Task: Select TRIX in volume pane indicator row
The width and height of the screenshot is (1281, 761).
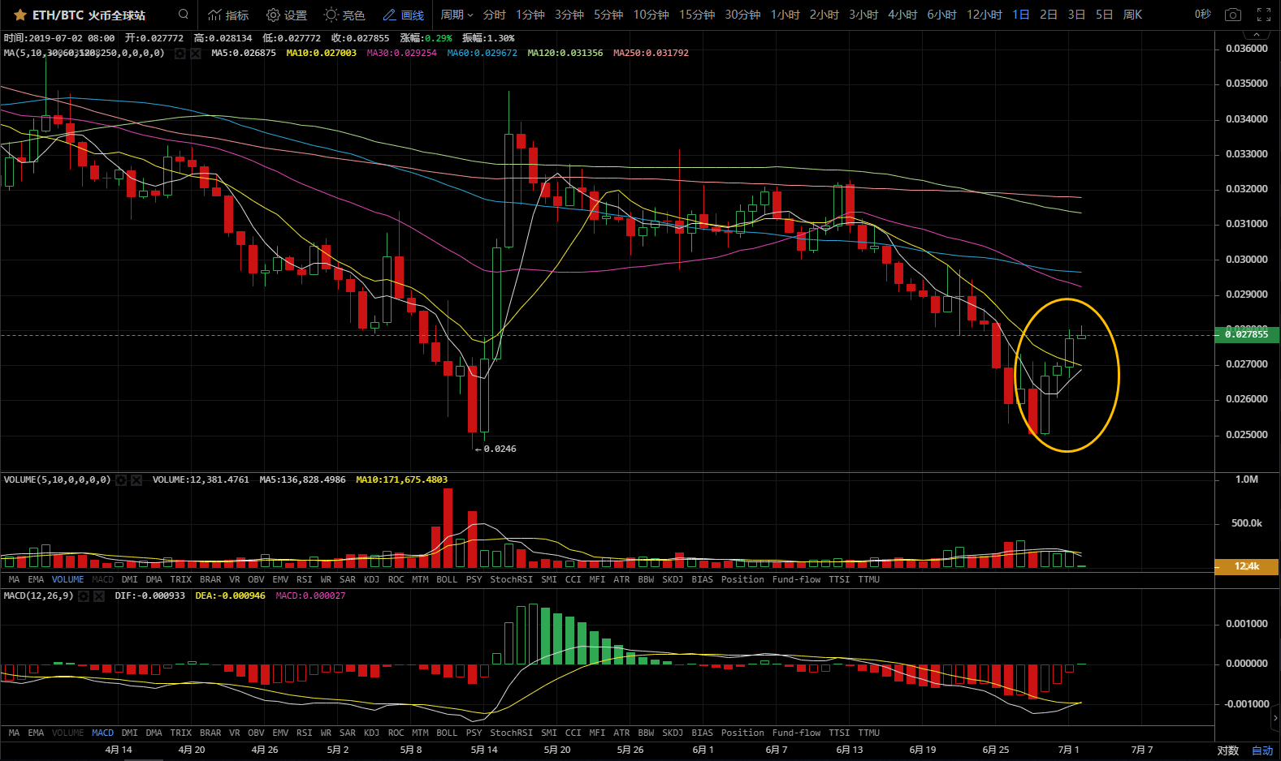Action: [181, 579]
